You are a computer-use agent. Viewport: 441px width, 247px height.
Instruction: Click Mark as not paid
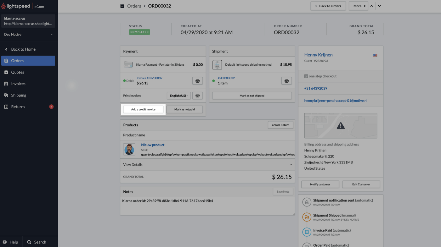click(x=184, y=109)
